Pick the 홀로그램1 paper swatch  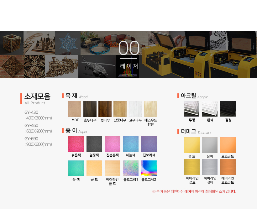[x=131, y=168]
